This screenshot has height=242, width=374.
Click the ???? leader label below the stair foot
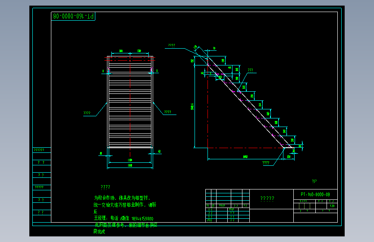coord(266,163)
